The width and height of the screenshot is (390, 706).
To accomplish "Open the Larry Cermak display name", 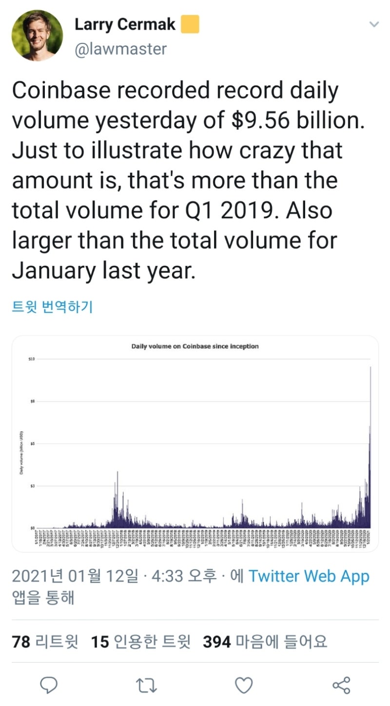I will (125, 24).
